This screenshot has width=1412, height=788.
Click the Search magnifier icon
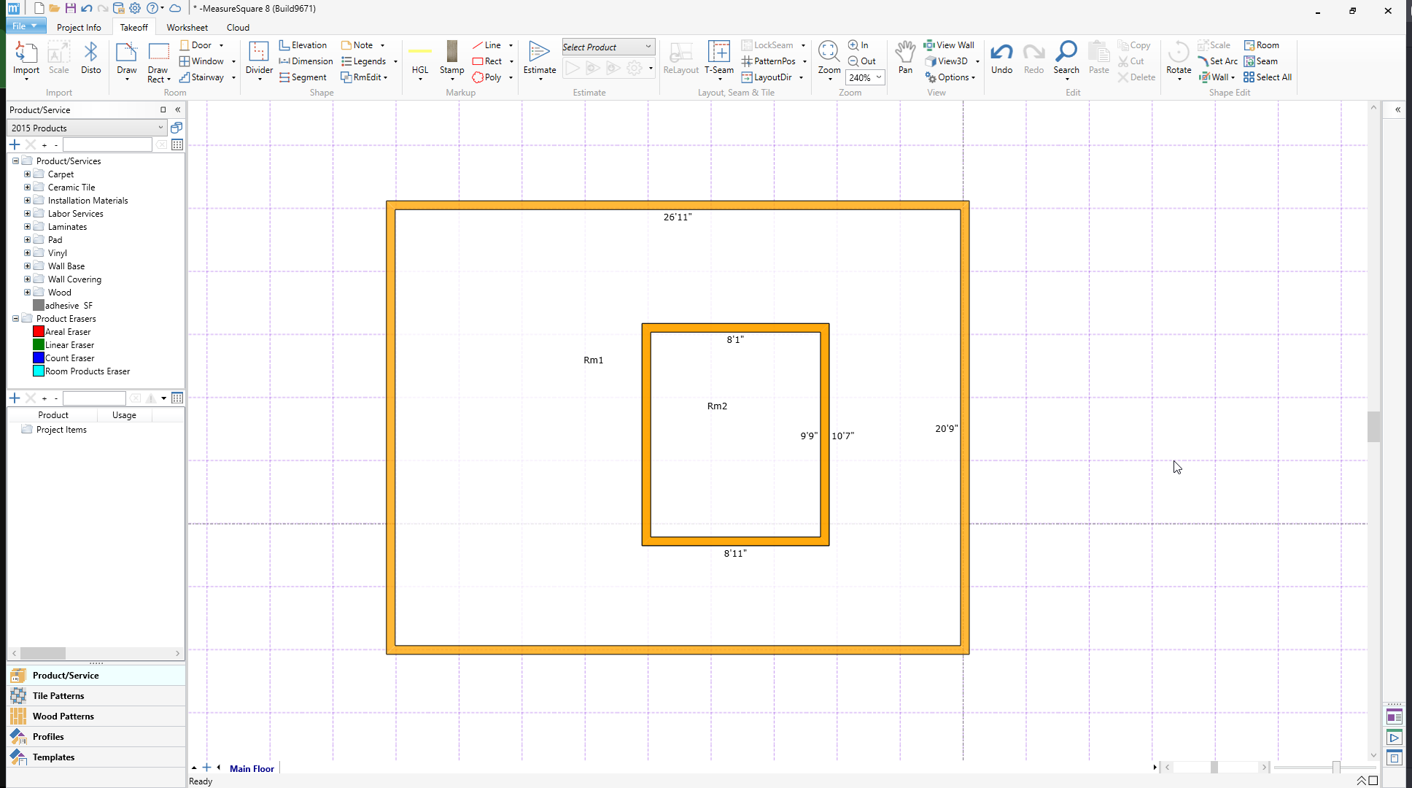tap(1066, 57)
